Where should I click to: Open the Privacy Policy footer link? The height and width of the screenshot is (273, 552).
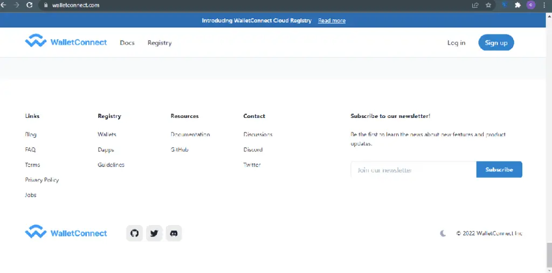click(42, 180)
